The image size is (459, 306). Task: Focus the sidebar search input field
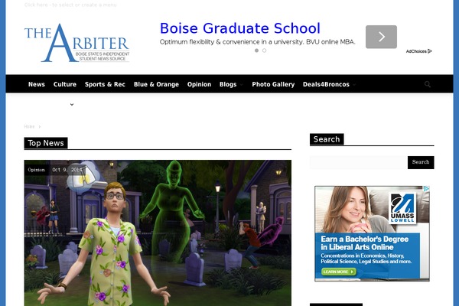[359, 162]
